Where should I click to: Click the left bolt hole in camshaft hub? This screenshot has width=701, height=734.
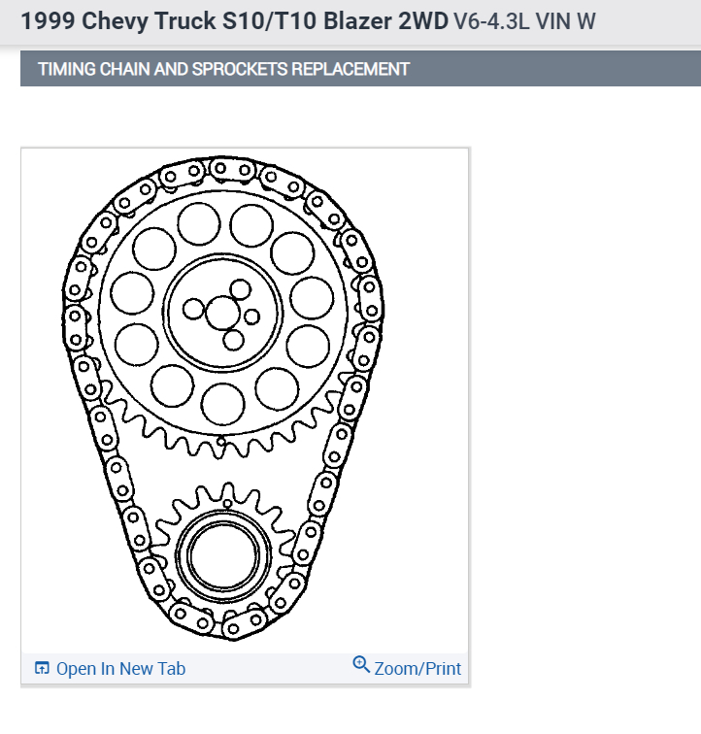(193, 310)
